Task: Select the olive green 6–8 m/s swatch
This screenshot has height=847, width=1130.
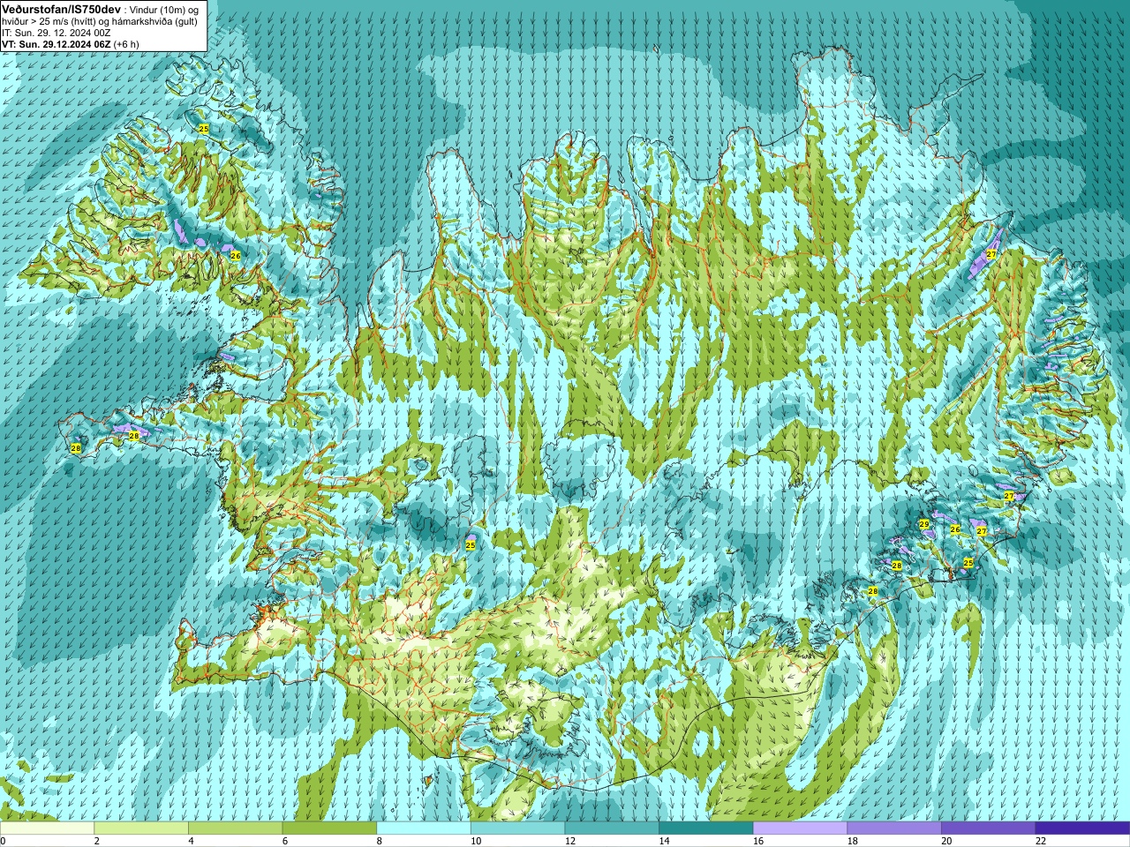Action: (329, 828)
